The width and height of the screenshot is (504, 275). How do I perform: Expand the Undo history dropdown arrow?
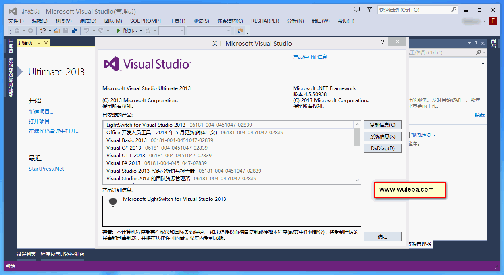tap(94, 31)
